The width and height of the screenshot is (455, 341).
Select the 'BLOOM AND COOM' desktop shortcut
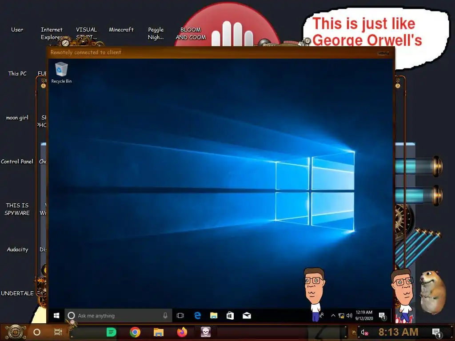coord(191,33)
